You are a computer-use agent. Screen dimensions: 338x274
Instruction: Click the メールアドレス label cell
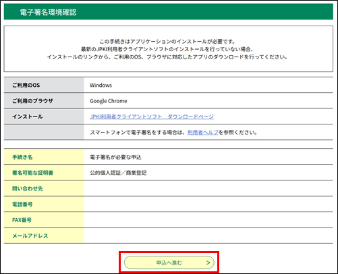click(x=44, y=236)
